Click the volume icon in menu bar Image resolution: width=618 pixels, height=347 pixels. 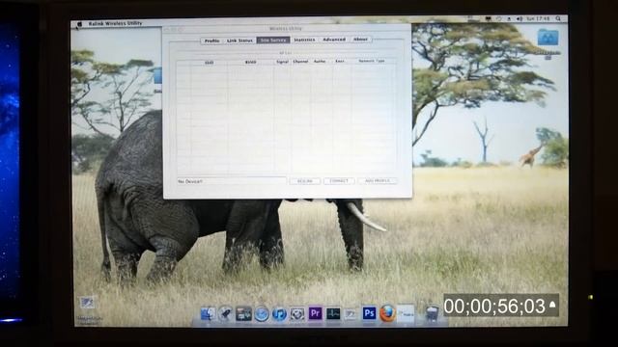520,19
